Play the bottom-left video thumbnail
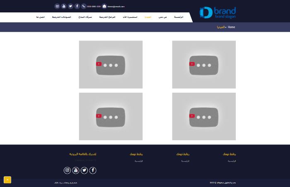The height and width of the screenshot is (187, 290). [111, 116]
